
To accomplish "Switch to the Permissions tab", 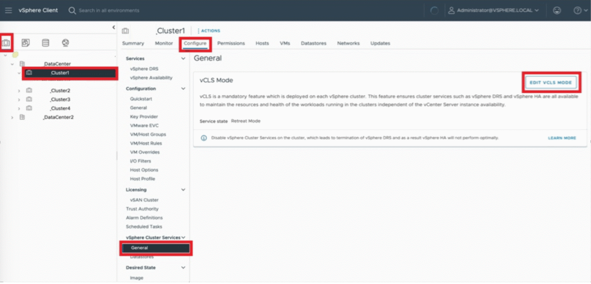I will coord(231,43).
